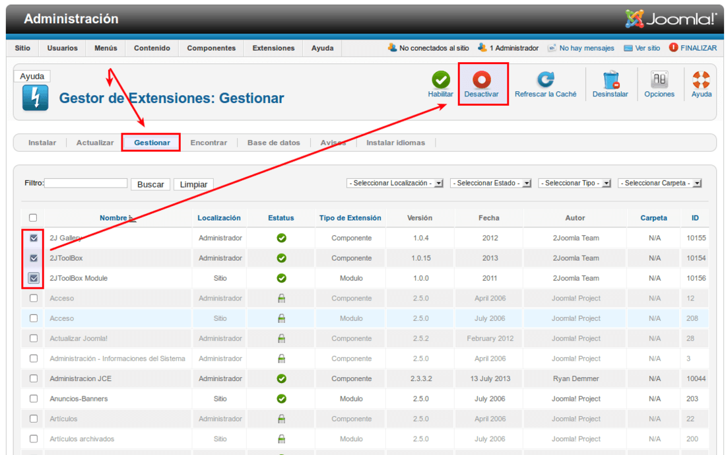The width and height of the screenshot is (726, 455).
Task: Open the Usuarios menu
Action: [x=63, y=48]
